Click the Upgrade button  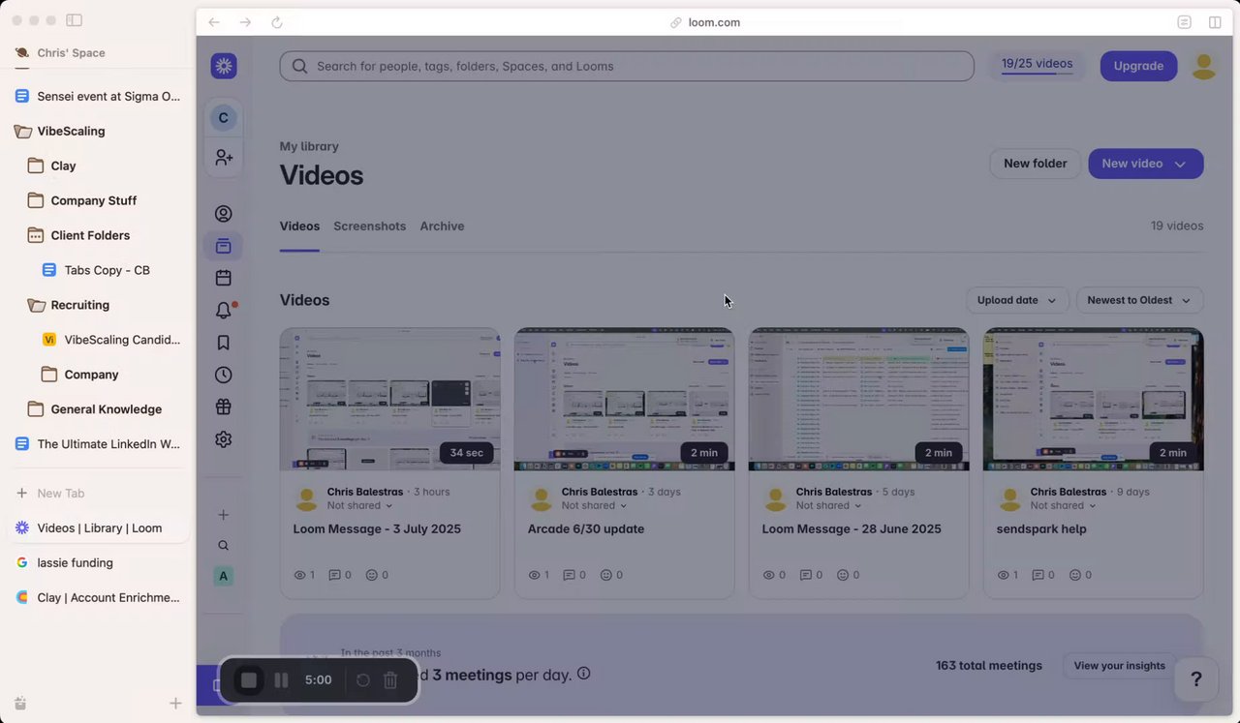coord(1138,66)
